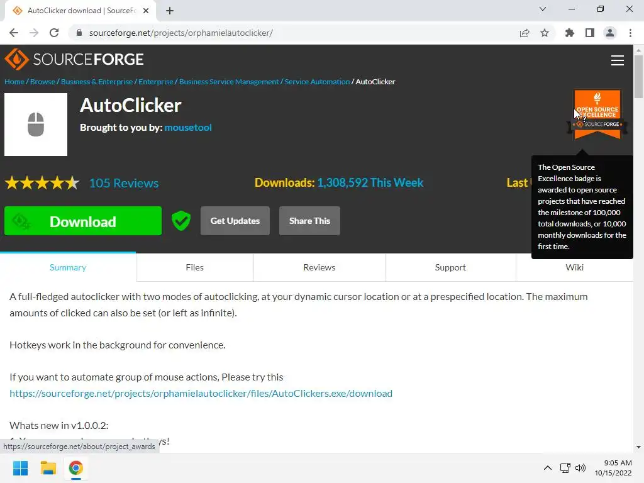Viewport: 644px width, 483px height.
Task: Click the Home breadcrumb link
Action: (x=14, y=82)
